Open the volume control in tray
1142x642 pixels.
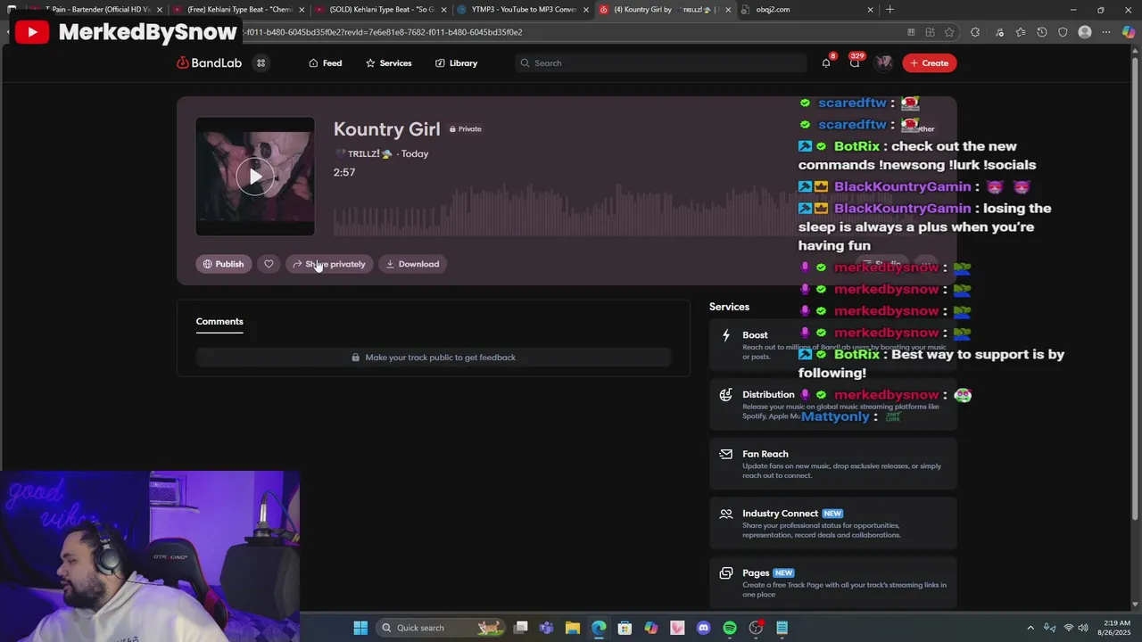click(1083, 628)
